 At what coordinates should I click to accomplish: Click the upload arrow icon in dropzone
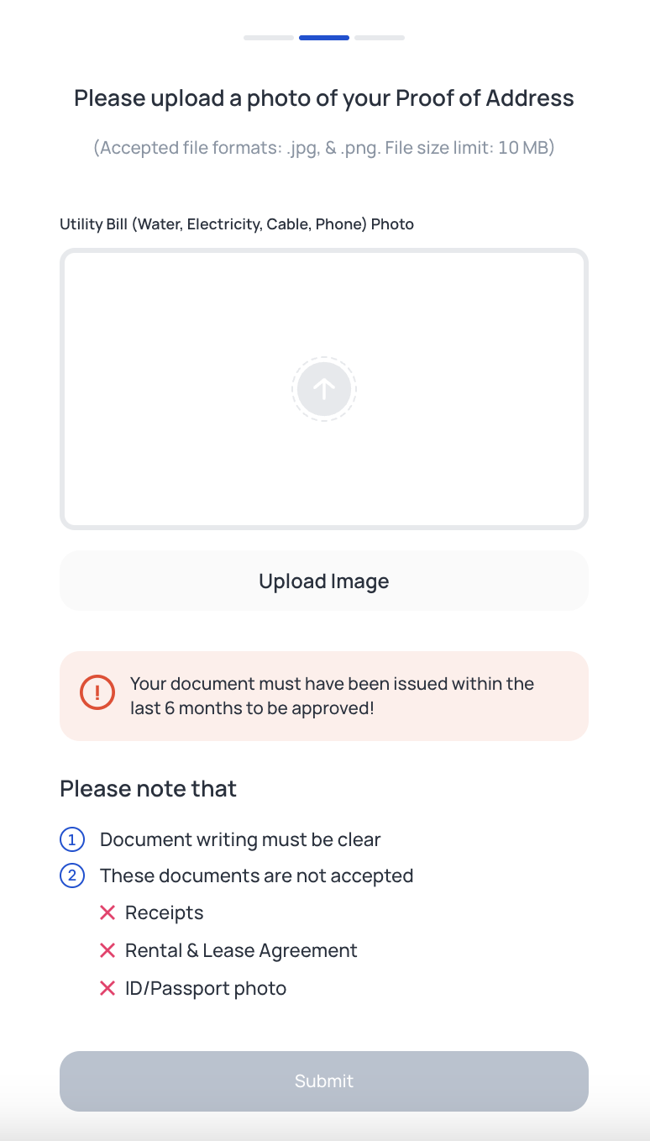click(324, 388)
